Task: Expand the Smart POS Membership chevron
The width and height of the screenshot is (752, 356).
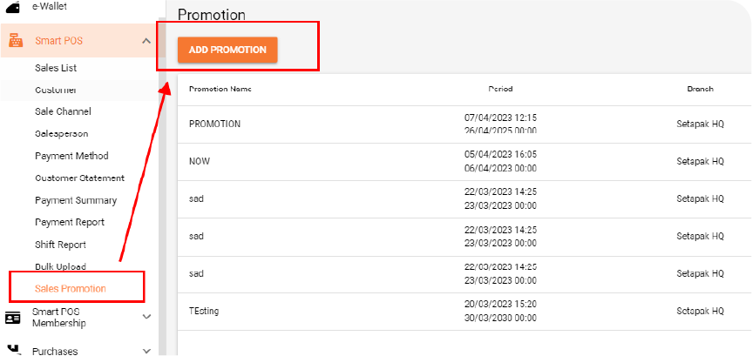Action: click(146, 317)
